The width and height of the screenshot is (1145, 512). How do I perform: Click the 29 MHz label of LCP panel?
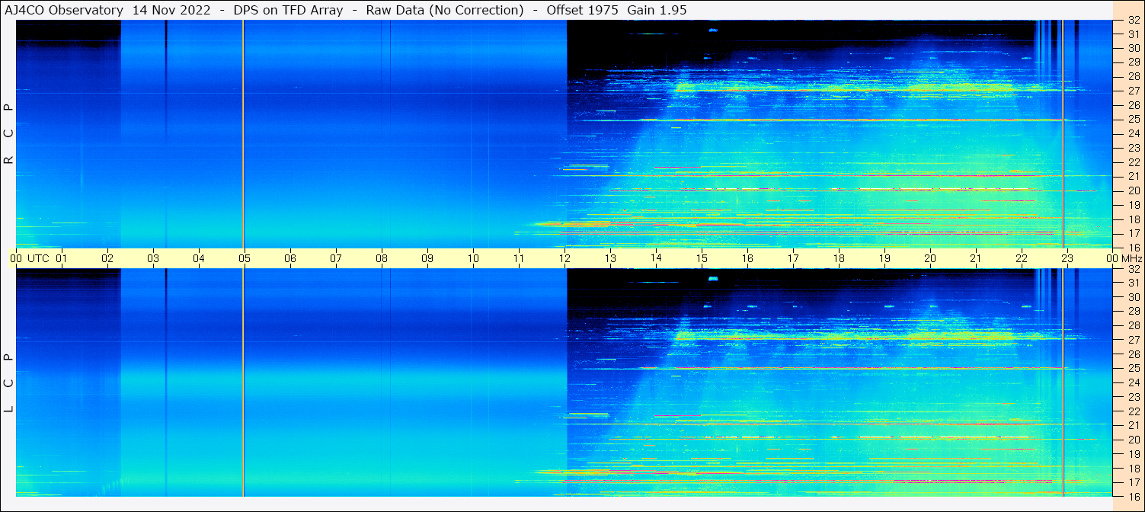(1134, 312)
